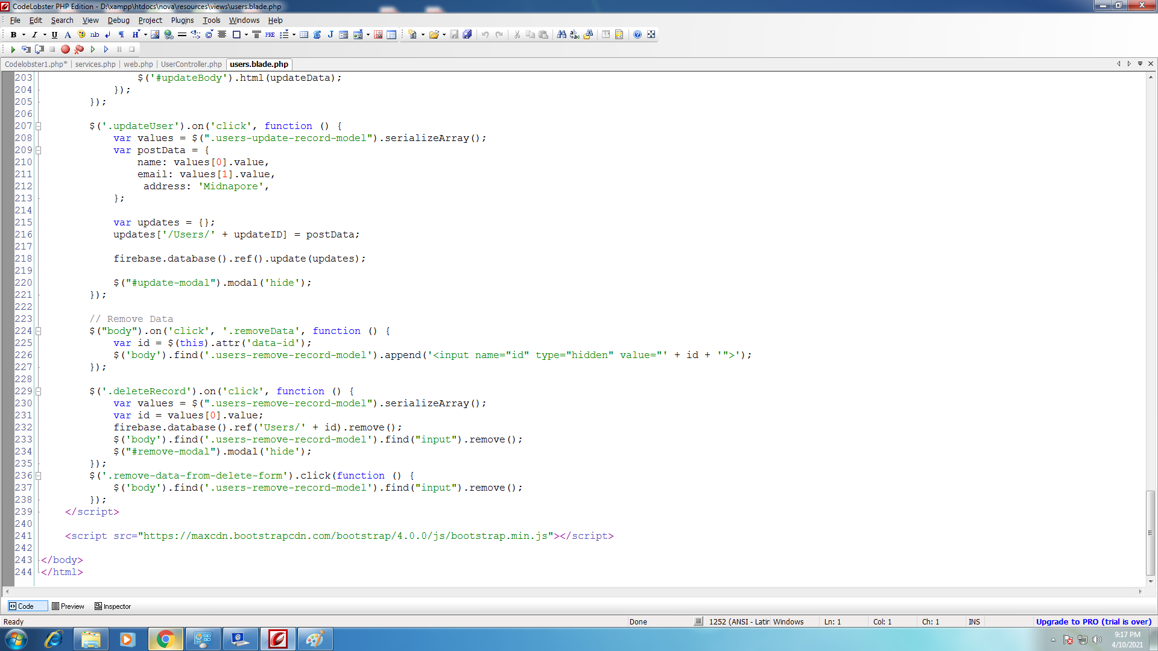This screenshot has width=1158, height=651.
Task: Open the Debug menu
Action: (118, 20)
